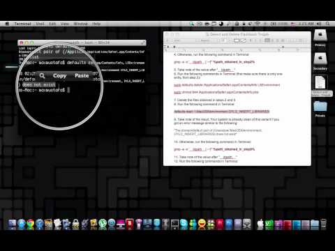Open the typeface dropdown in TextEdit
The width and height of the screenshot is (335, 251).
209,40
